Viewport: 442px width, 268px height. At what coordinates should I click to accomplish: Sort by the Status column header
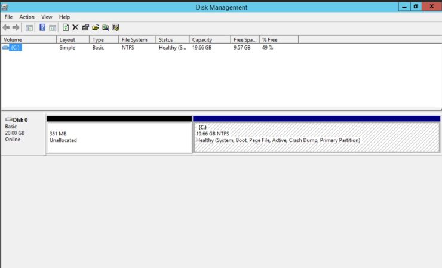173,40
